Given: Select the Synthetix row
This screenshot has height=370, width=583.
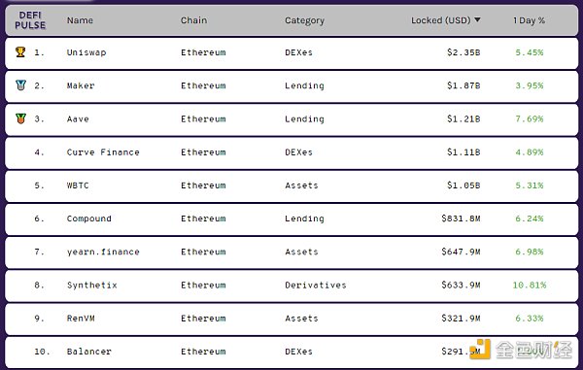Looking at the screenshot, I should tap(291, 286).
